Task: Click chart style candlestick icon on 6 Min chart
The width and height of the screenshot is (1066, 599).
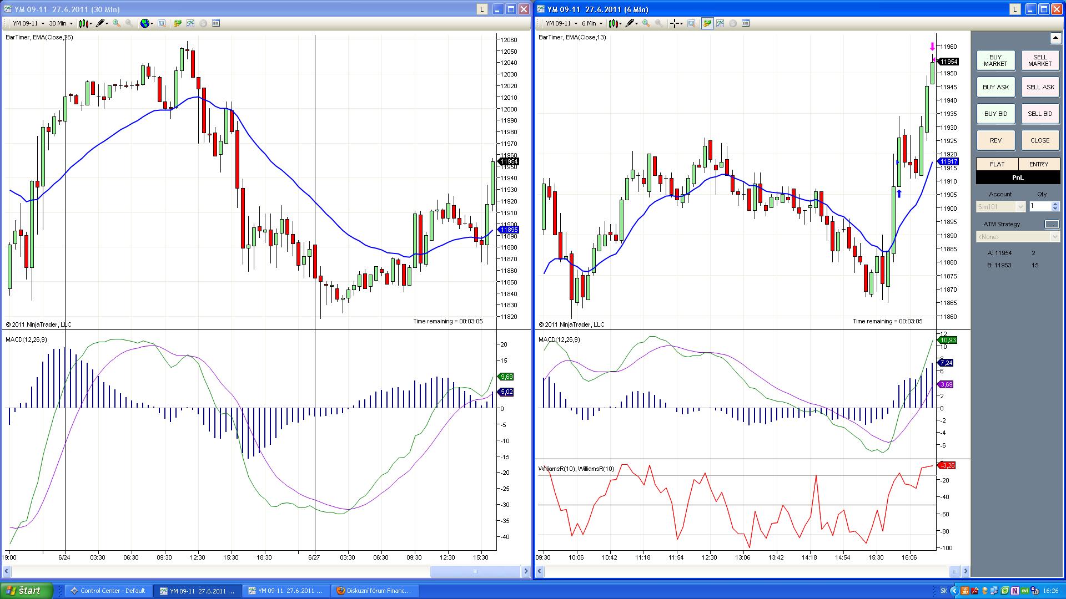Action: pos(613,23)
